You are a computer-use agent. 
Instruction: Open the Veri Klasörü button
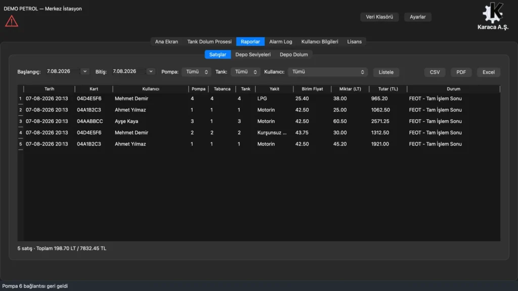[x=379, y=17]
